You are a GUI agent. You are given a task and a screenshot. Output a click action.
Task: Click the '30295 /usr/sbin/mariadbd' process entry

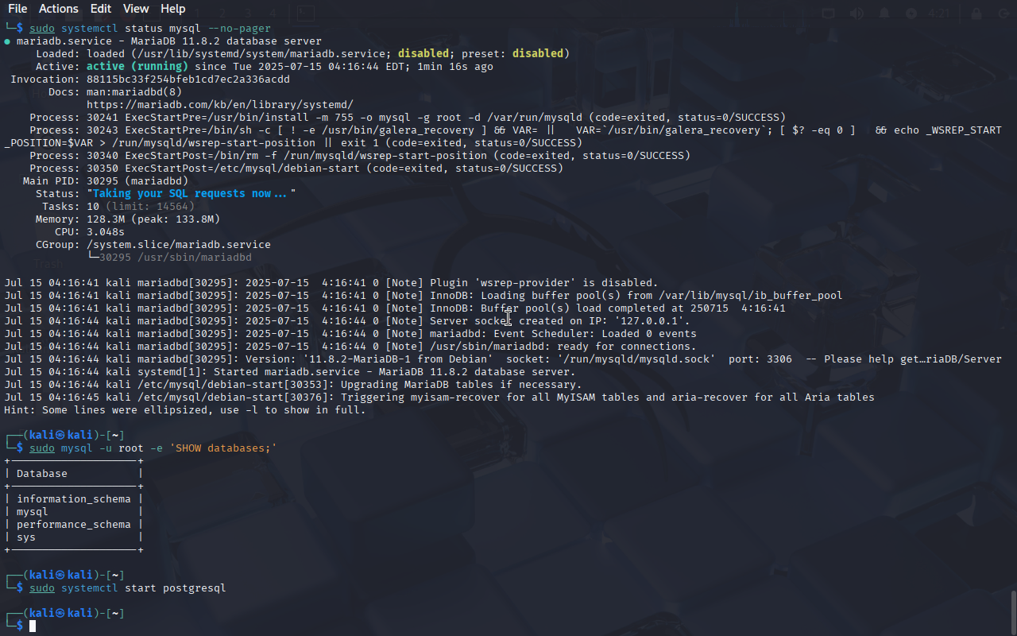point(176,258)
